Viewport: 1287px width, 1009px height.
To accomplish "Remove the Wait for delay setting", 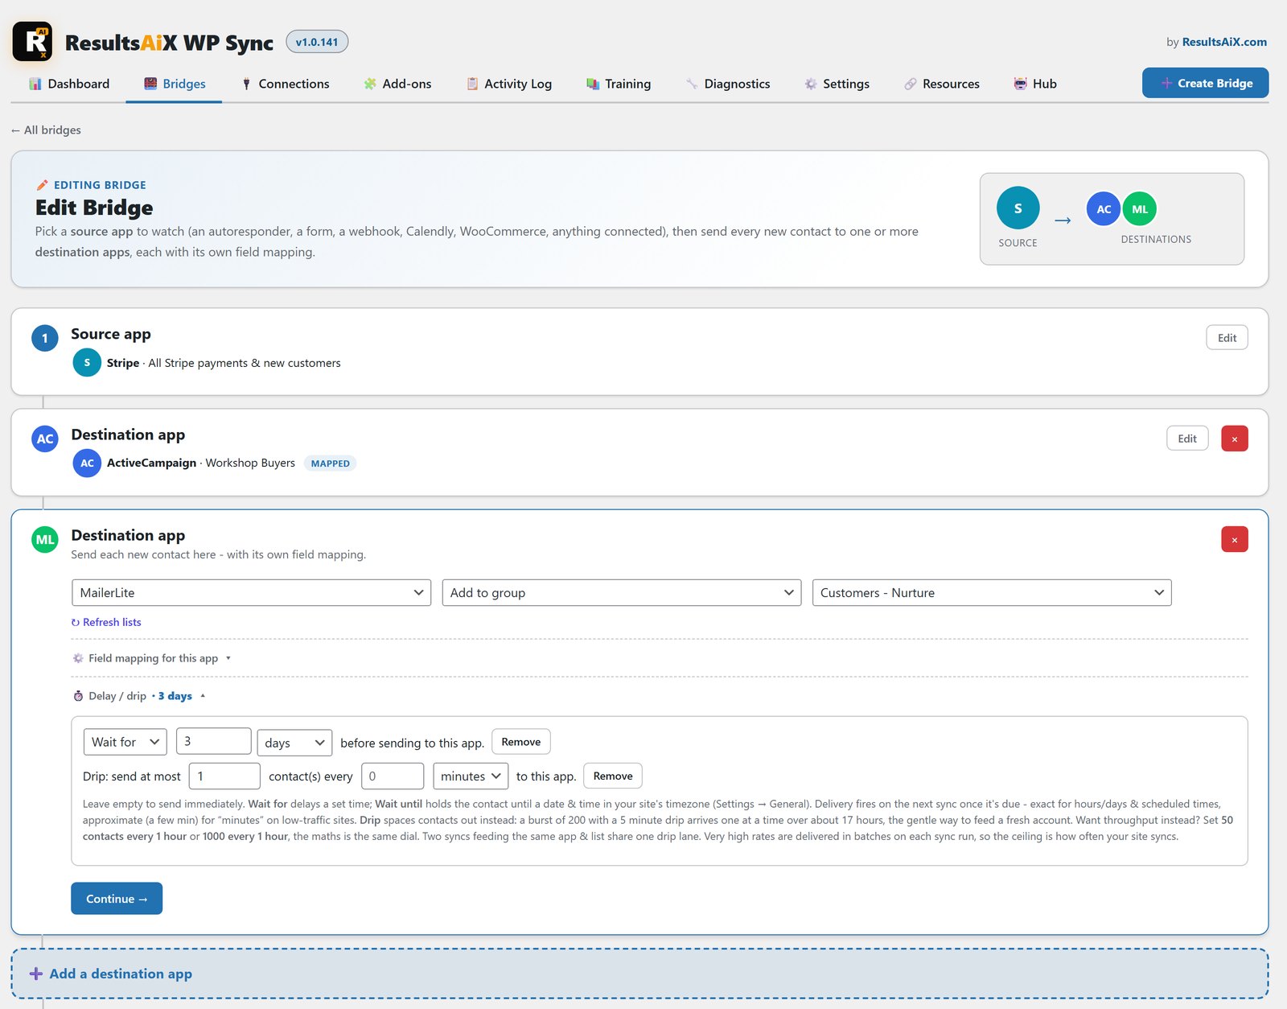I will coord(521,742).
